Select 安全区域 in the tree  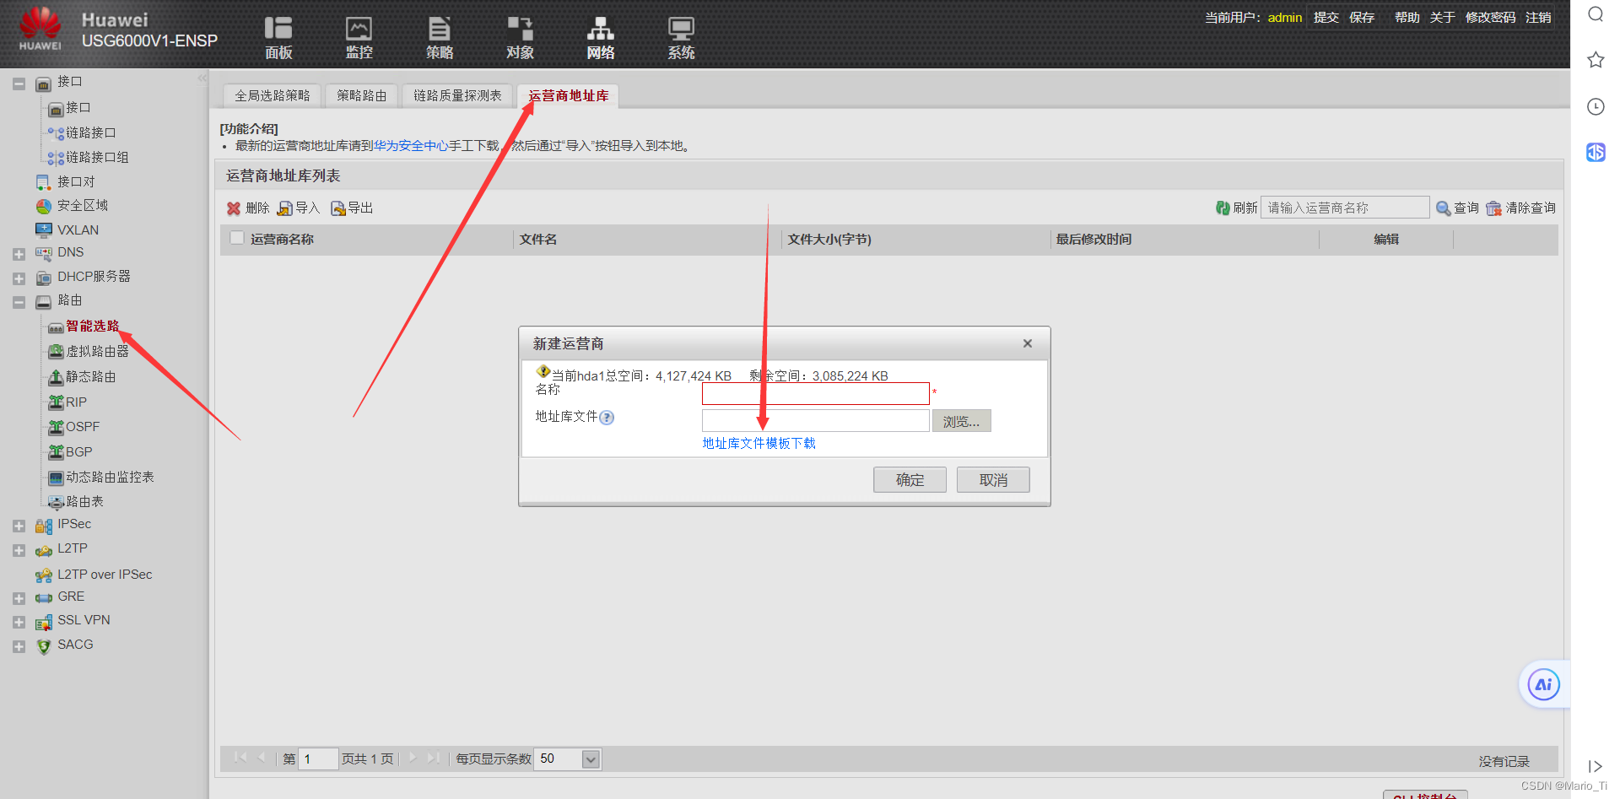pos(83,206)
